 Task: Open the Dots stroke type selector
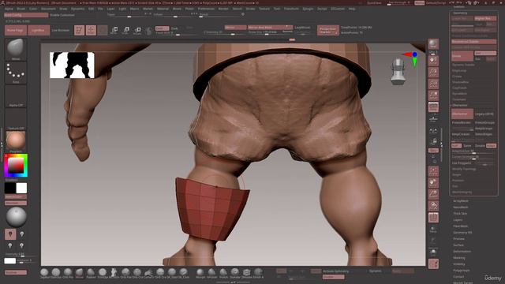(16, 73)
